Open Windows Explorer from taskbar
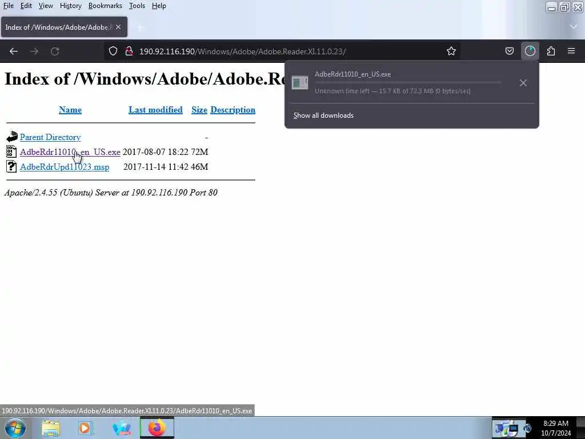 (51, 428)
